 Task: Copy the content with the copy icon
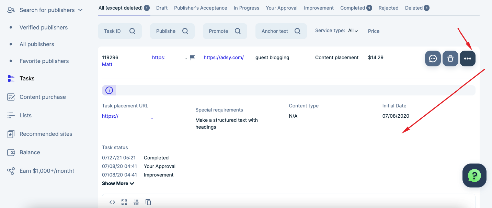(148, 202)
